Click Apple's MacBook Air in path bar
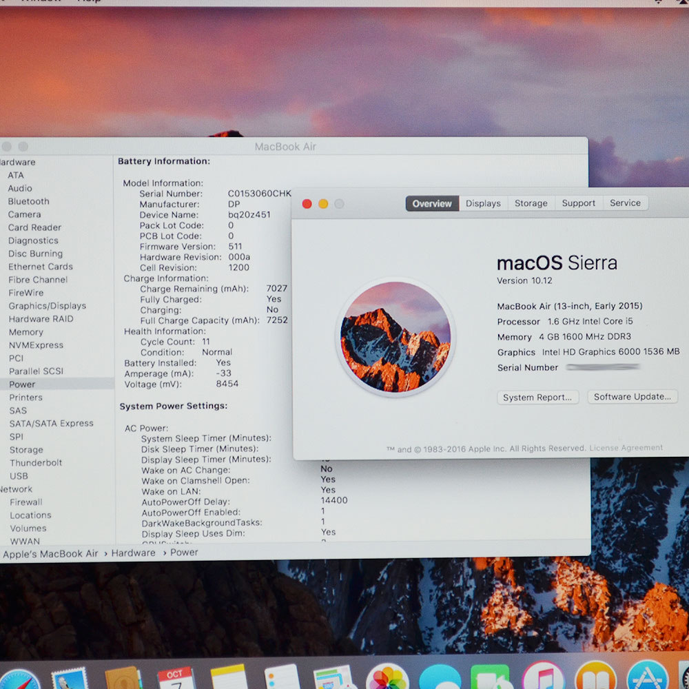 (50, 554)
